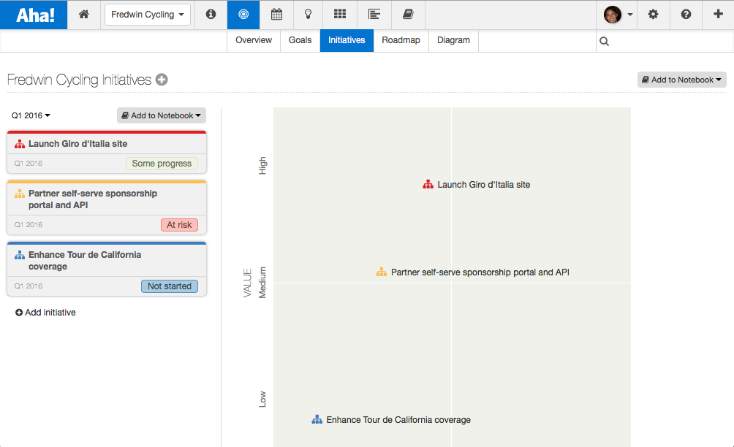Click Q1 2016 date on Partner card

(x=28, y=224)
